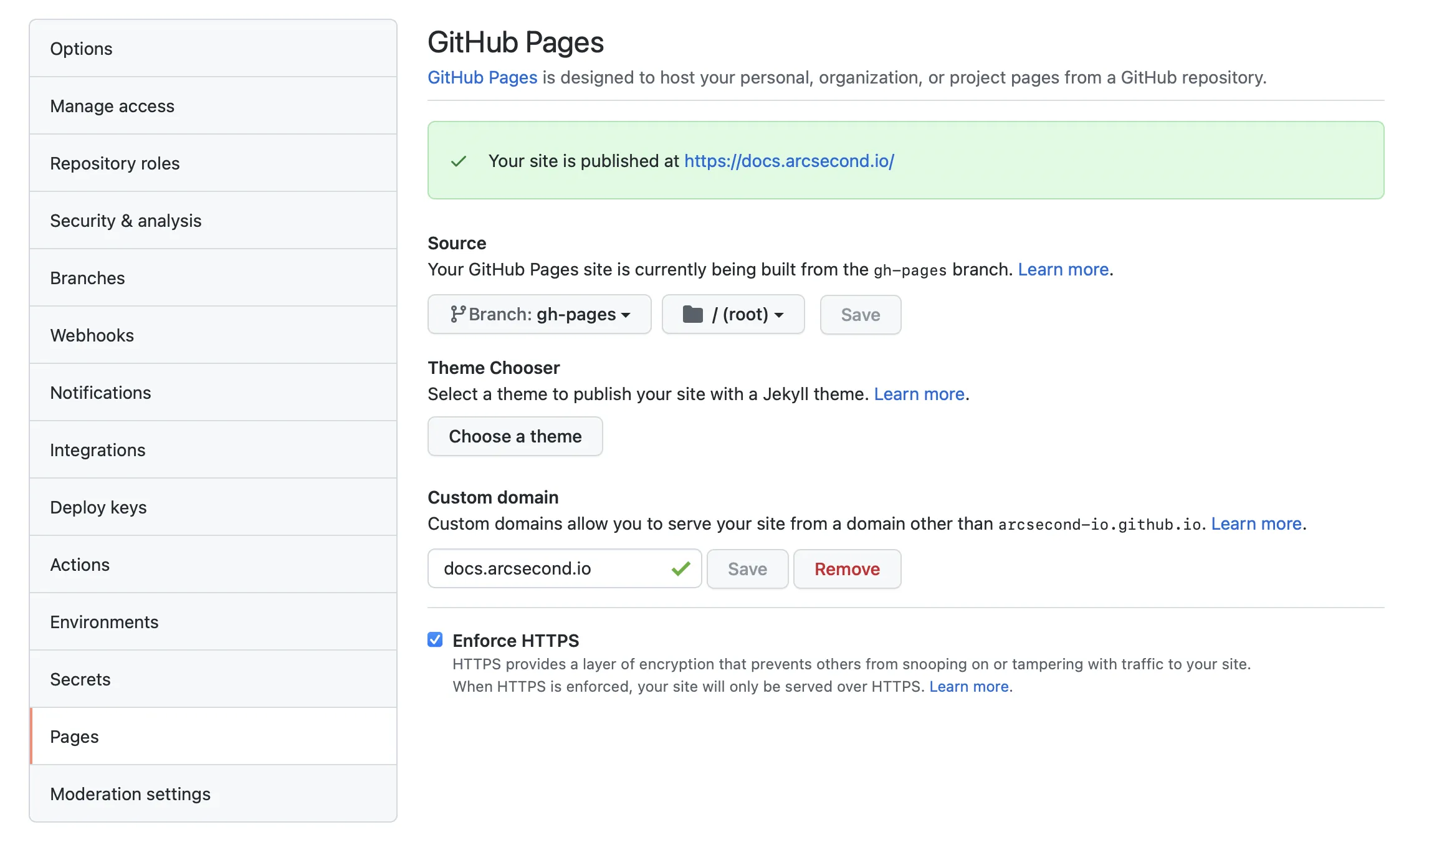The height and width of the screenshot is (855, 1447).
Task: Open the Branch: gh-pages dropdown
Action: tap(540, 314)
